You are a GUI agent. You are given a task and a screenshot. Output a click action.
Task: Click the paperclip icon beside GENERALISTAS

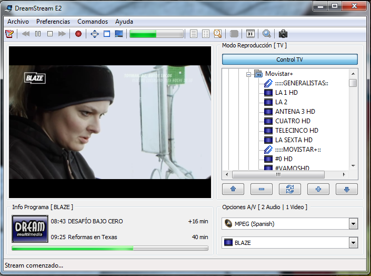[x=268, y=83]
